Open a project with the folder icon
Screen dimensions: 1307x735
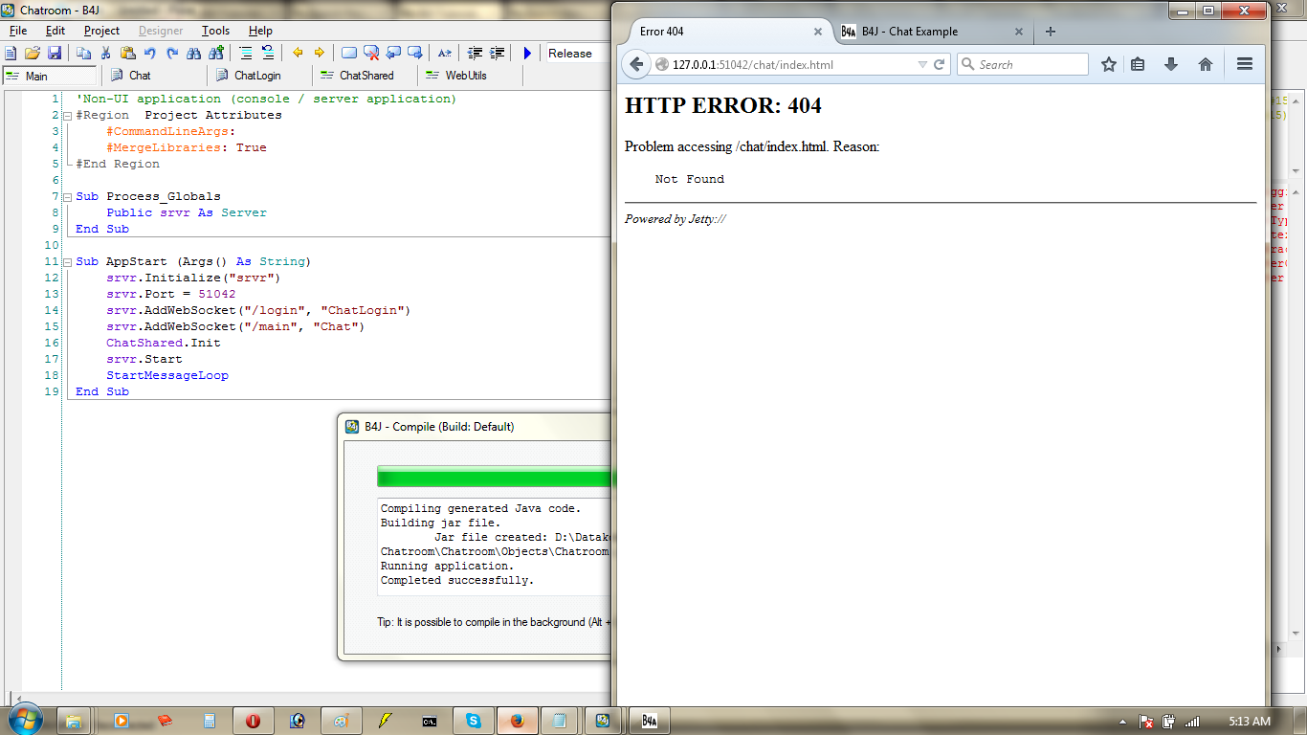tap(33, 54)
